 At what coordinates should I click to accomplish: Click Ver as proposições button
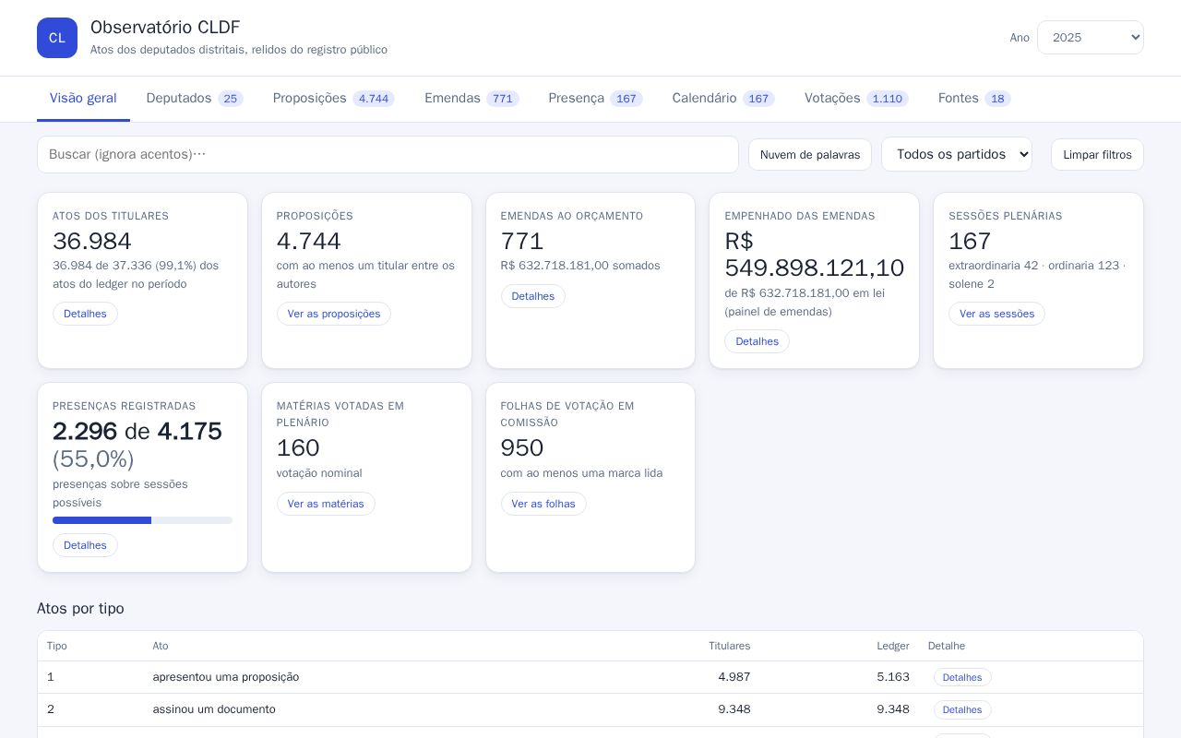pos(334,314)
